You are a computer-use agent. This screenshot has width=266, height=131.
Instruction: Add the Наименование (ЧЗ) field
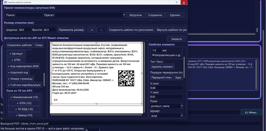(x=24, y=97)
